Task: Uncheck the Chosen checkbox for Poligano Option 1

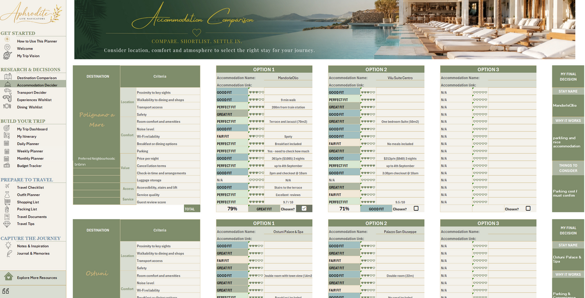Action: (x=304, y=208)
